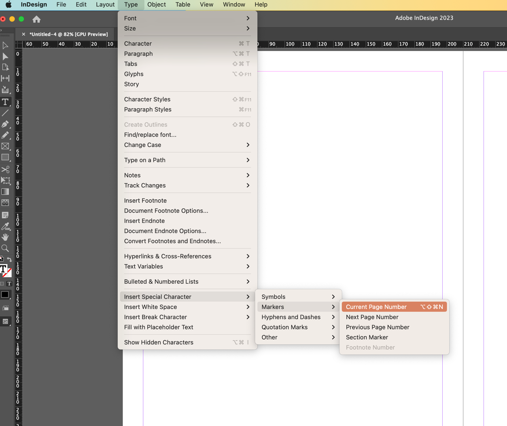Select the Note tool
507x426 pixels.
pyautogui.click(x=5, y=215)
